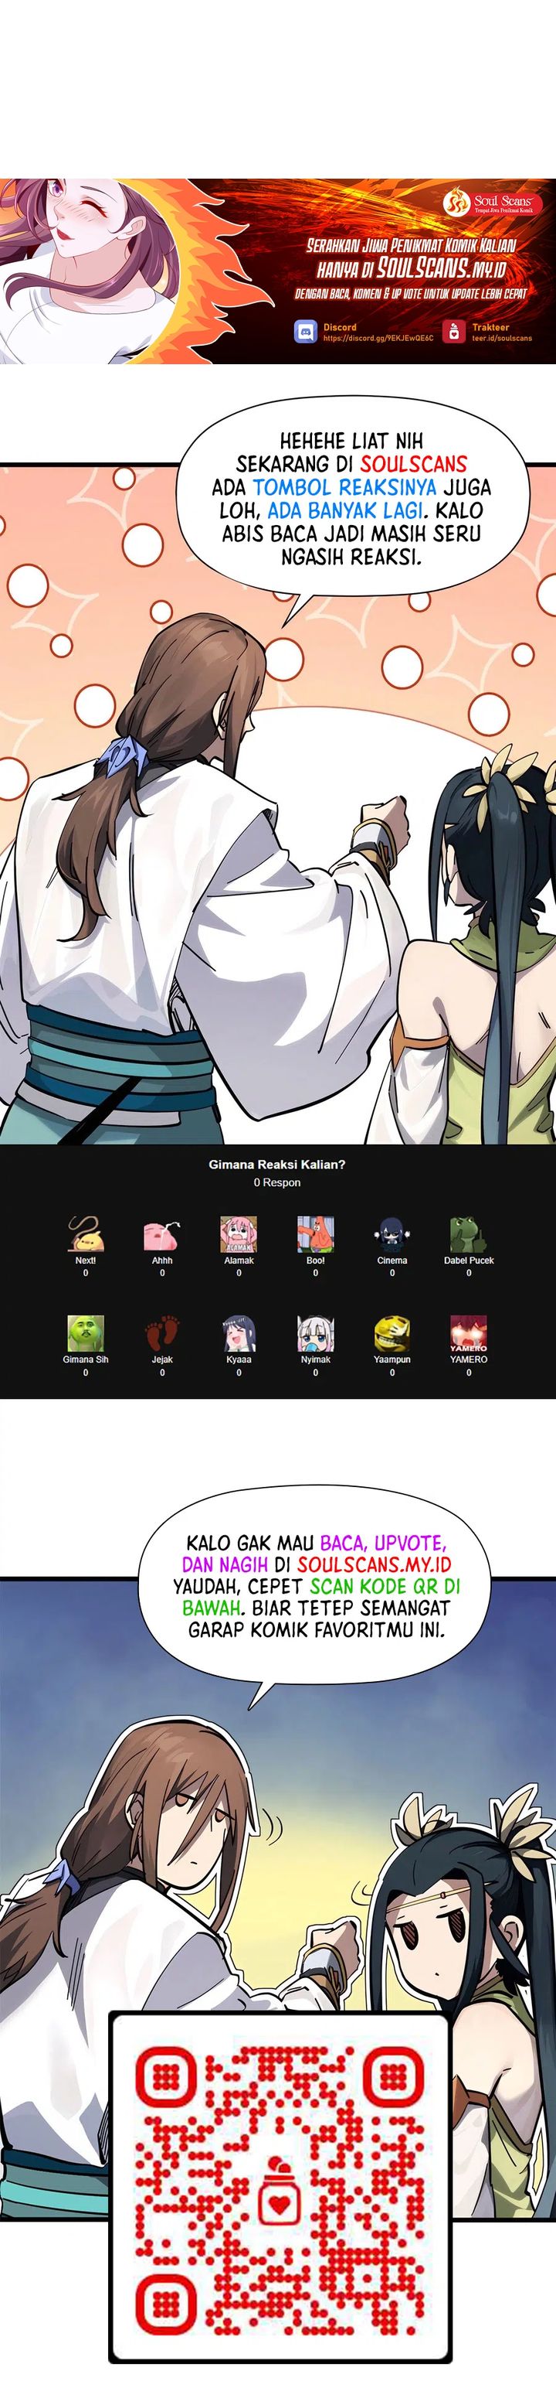Viewport: 556px width, 2398px height.
Task: React with the Alamak emoji
Action: (x=239, y=1234)
